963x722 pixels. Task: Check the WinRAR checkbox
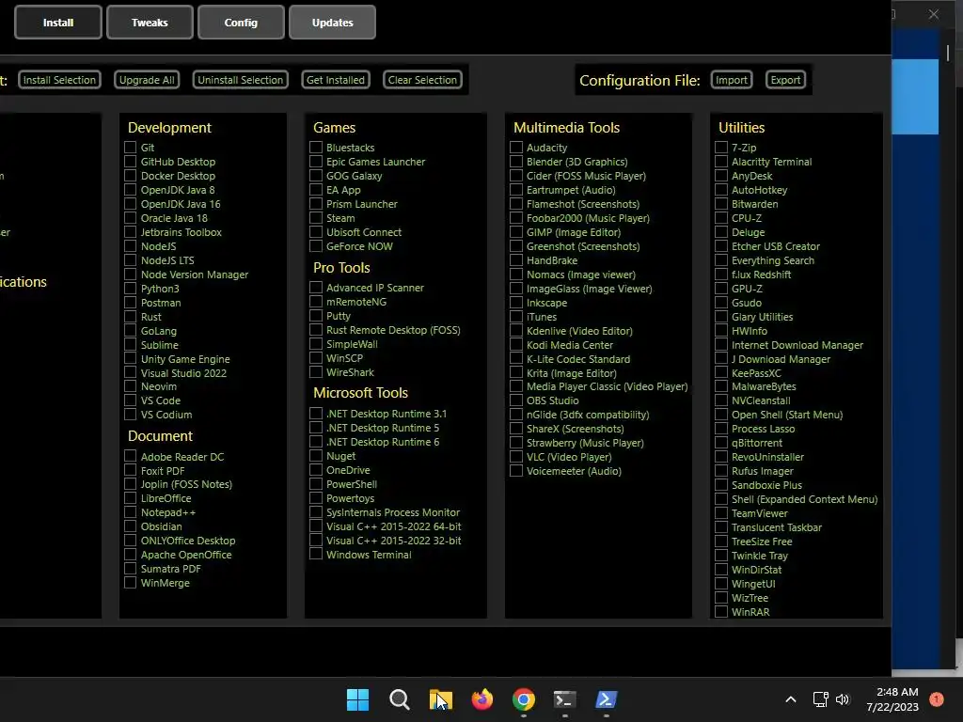[x=721, y=611]
